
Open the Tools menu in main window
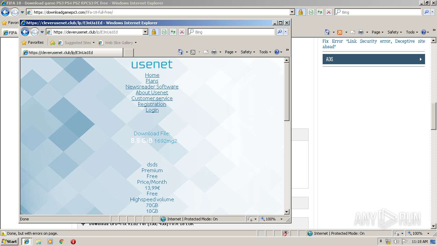coord(412,32)
